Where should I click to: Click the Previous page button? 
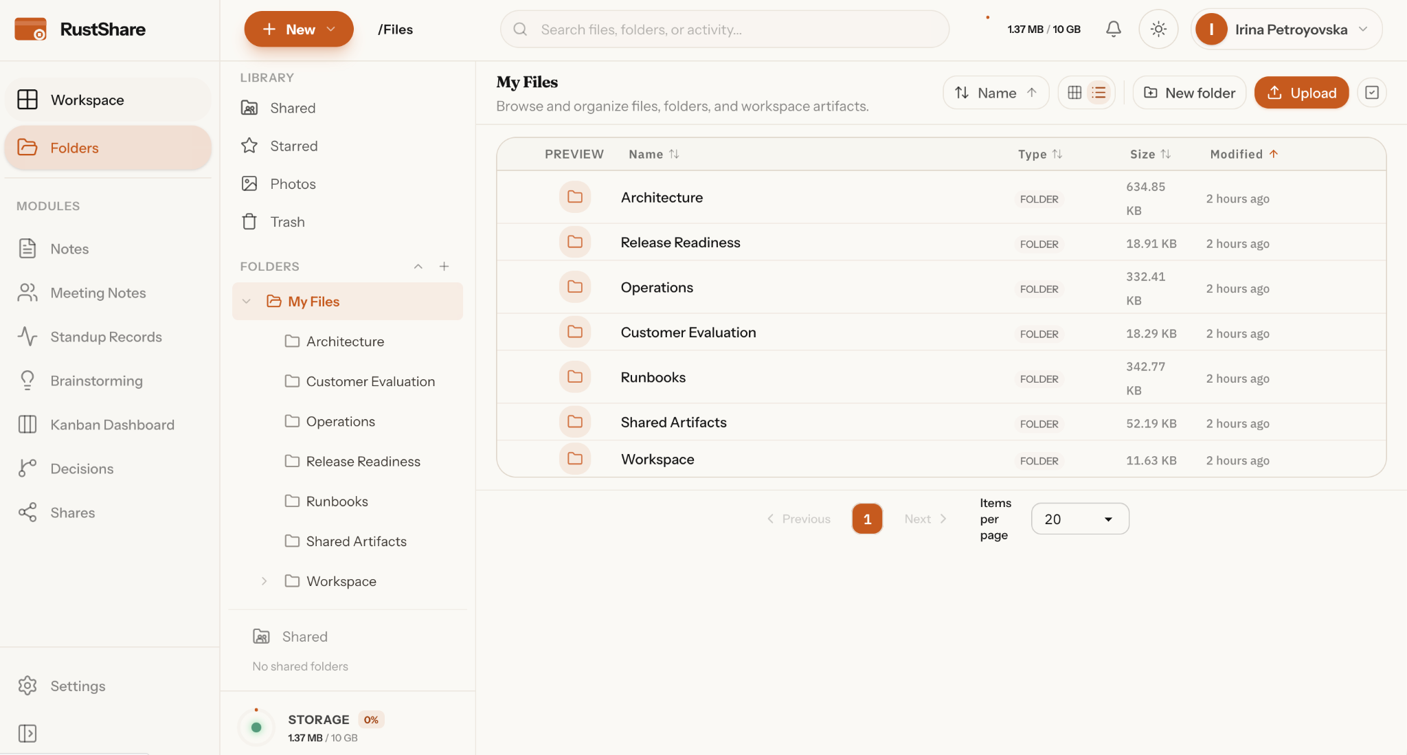[x=798, y=519]
